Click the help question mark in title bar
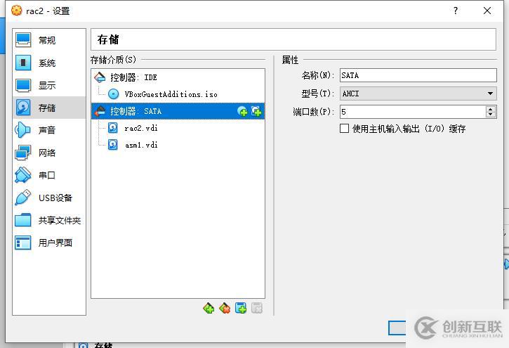509x348 pixels. [x=456, y=11]
